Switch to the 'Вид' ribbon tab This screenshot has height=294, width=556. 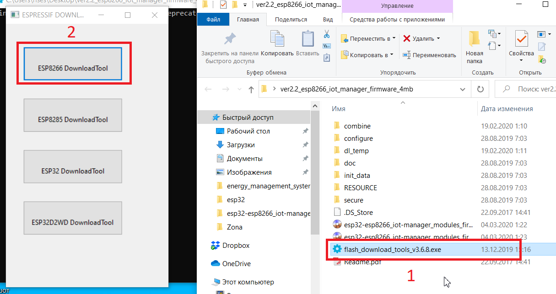pyautogui.click(x=328, y=20)
